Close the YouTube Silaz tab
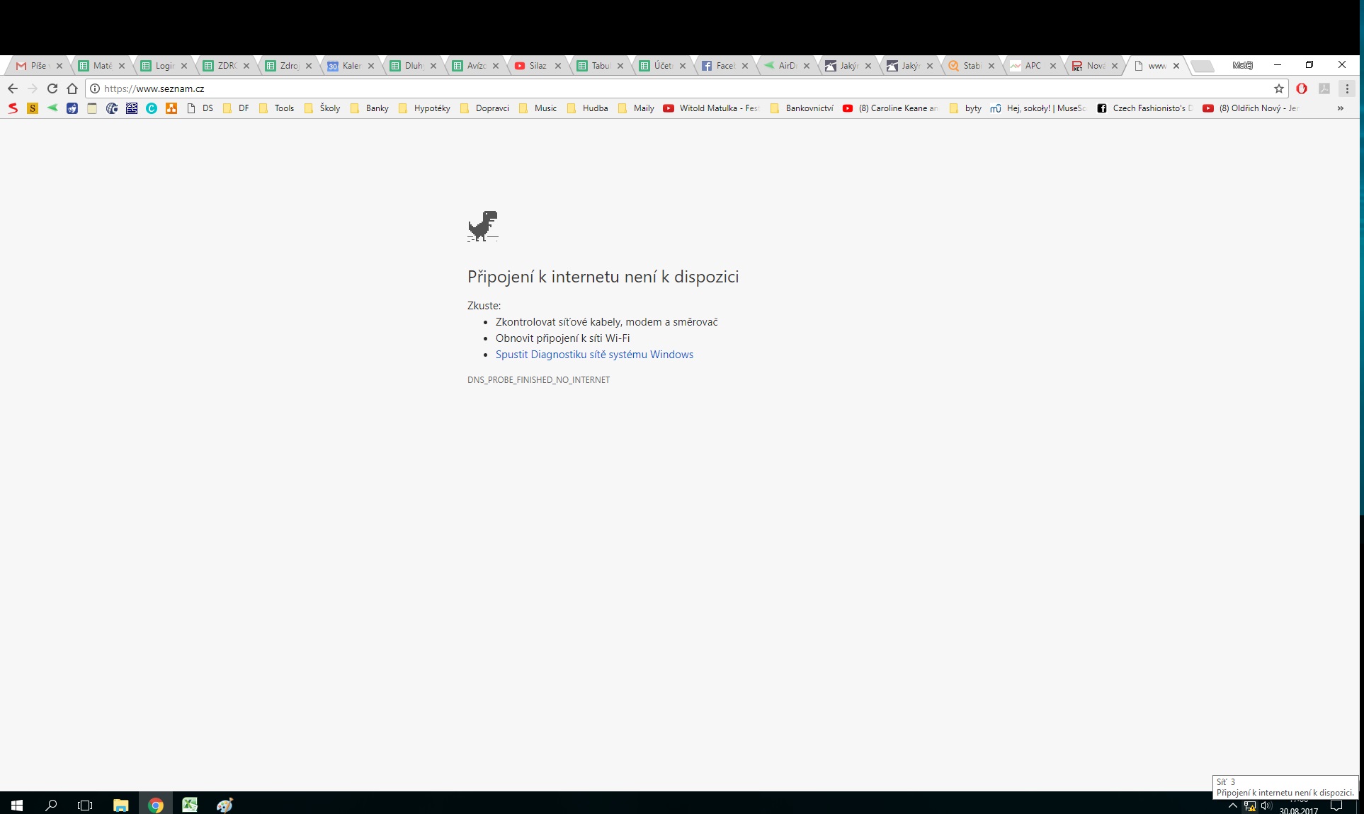Image resolution: width=1364 pixels, height=814 pixels. tap(558, 66)
